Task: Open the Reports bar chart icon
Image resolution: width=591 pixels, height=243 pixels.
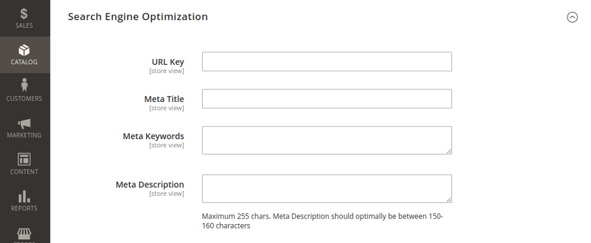Action: coord(24,196)
